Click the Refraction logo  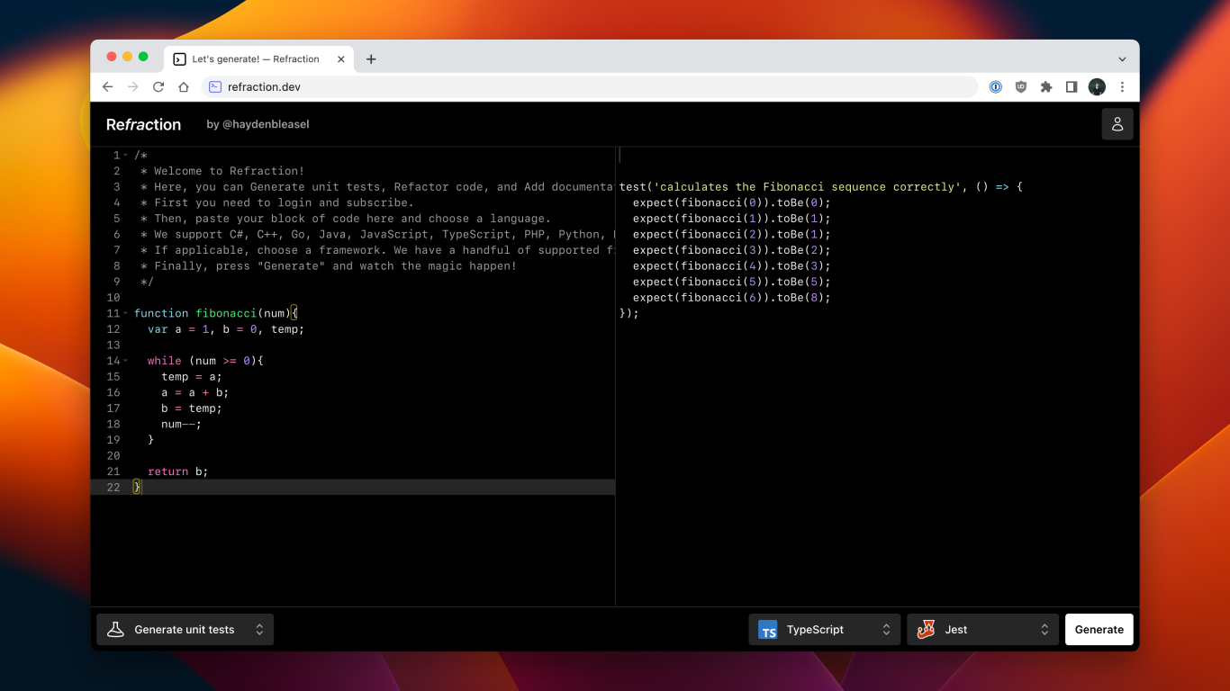143,124
